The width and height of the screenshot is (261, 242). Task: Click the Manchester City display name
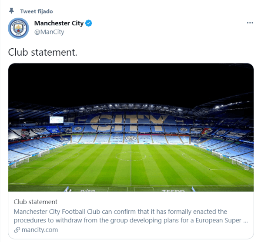coord(59,23)
